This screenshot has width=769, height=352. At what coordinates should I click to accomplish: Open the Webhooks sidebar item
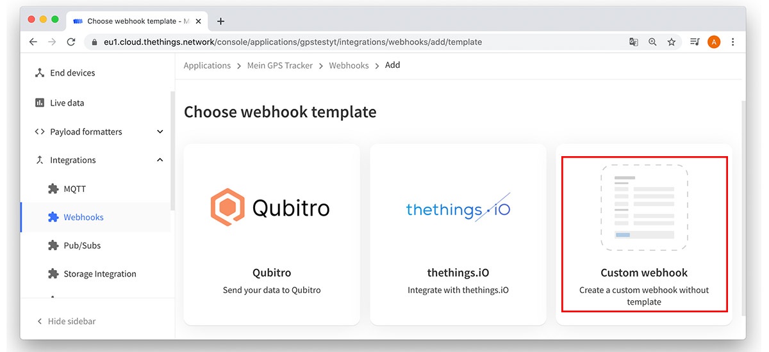83,217
